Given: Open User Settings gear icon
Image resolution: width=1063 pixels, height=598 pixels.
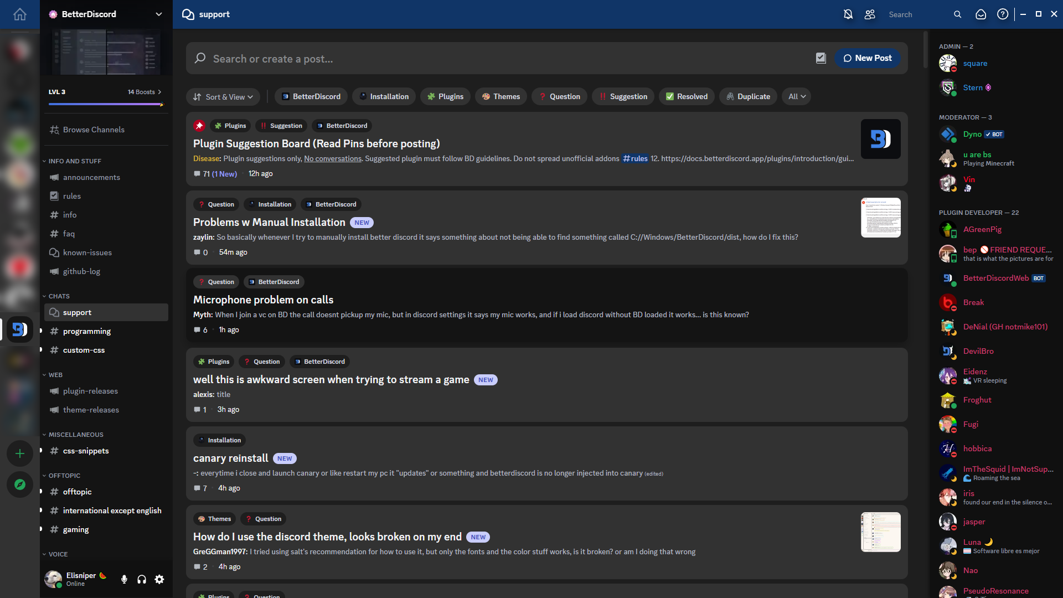Looking at the screenshot, I should (159, 579).
